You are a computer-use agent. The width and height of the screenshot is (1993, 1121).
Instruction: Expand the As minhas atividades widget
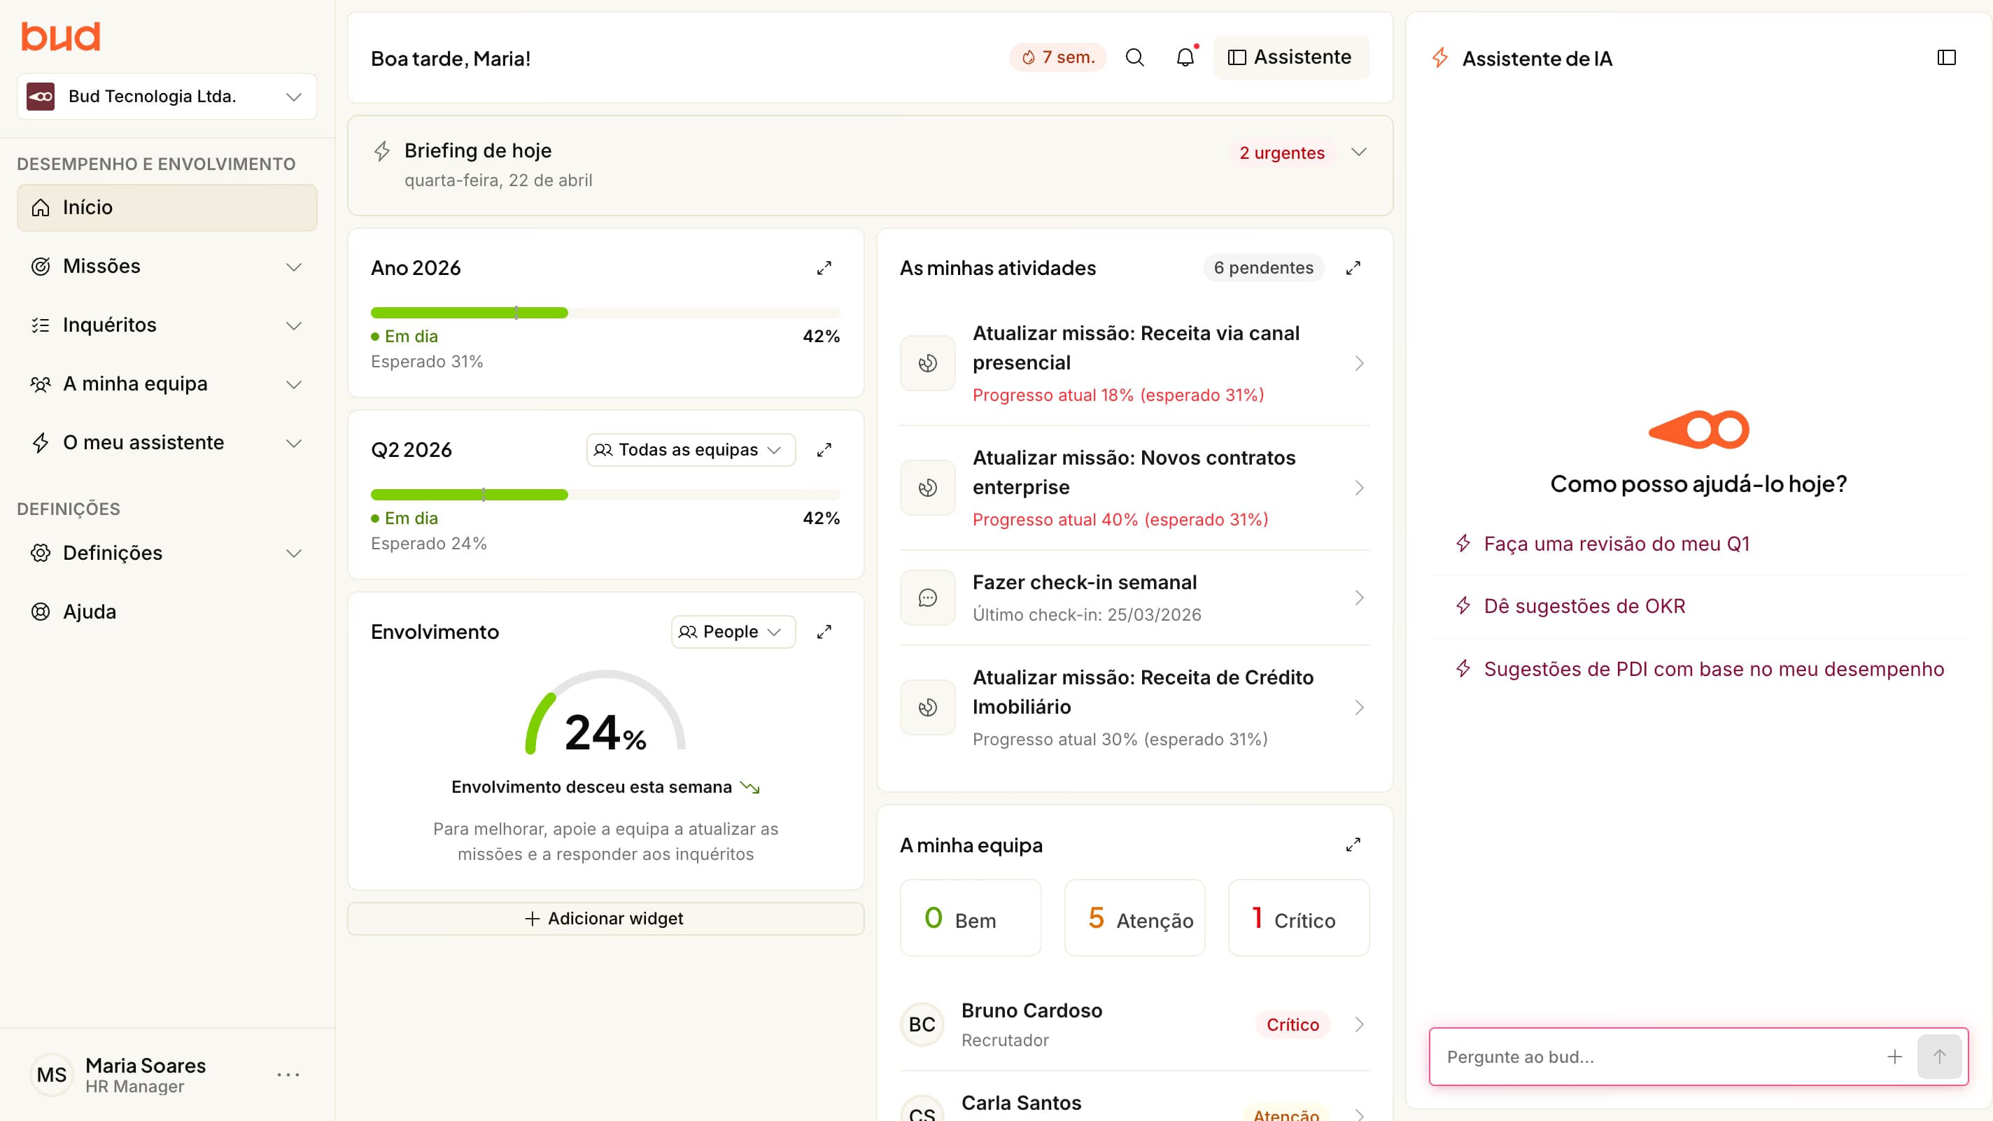pyautogui.click(x=1353, y=269)
